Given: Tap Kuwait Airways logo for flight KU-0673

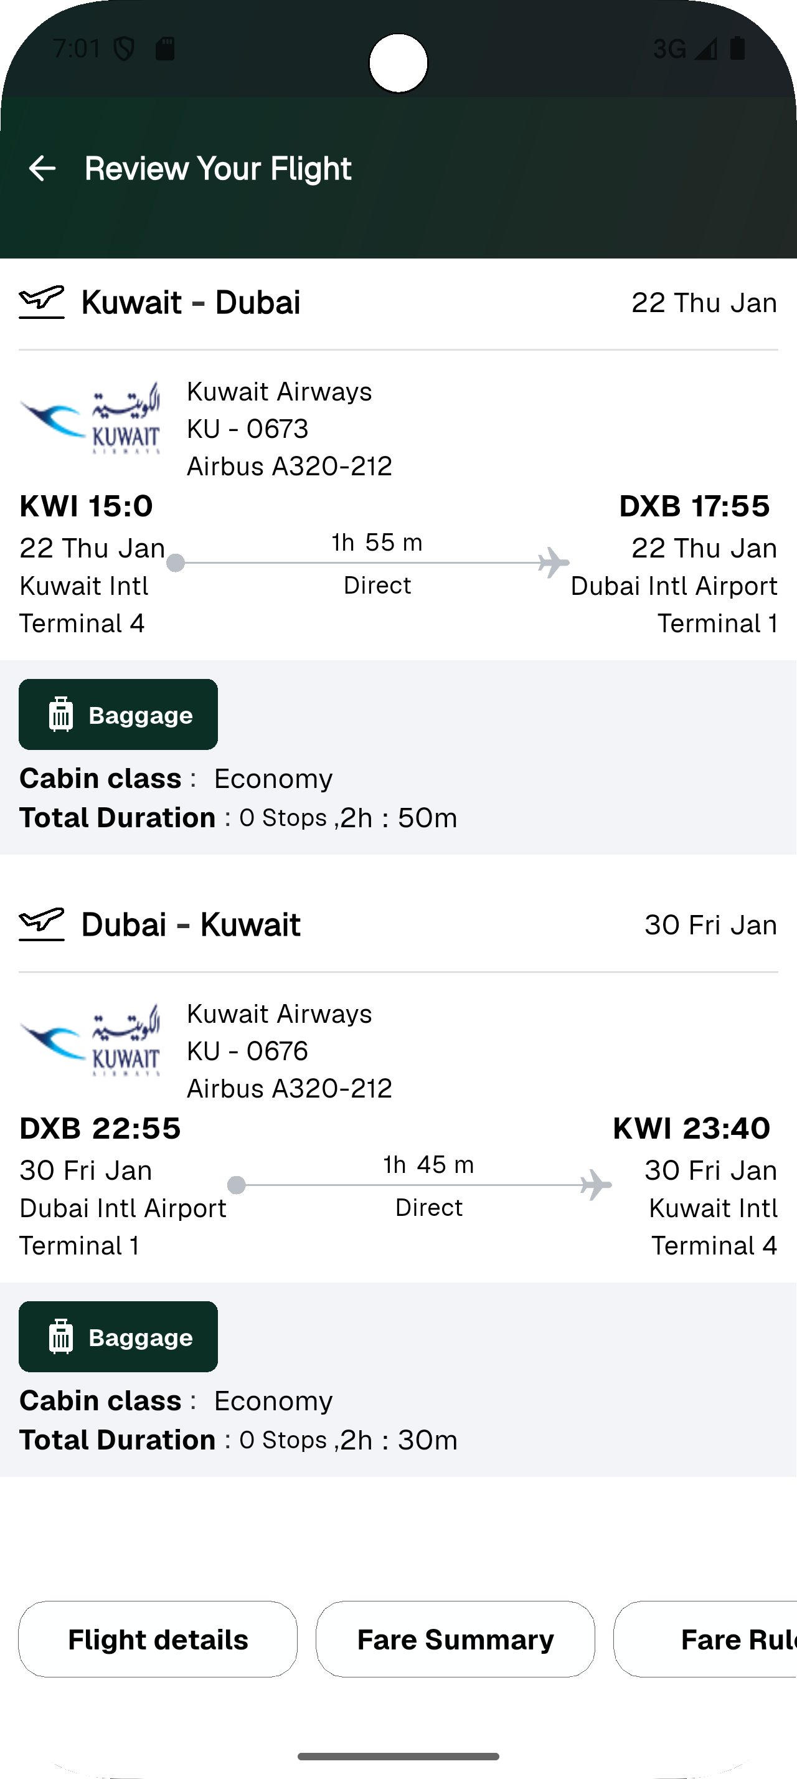Looking at the screenshot, I should tap(91, 419).
